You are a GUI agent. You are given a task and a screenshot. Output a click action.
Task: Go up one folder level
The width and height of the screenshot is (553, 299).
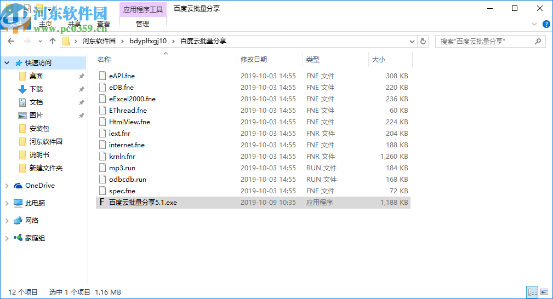point(53,41)
